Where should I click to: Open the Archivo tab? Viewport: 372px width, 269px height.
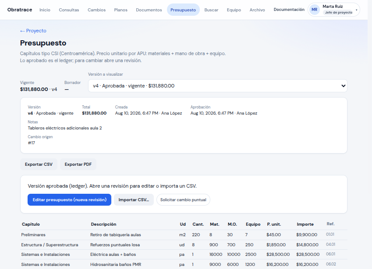(257, 10)
